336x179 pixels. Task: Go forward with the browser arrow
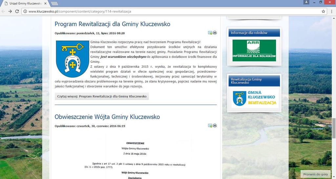pos(10,11)
